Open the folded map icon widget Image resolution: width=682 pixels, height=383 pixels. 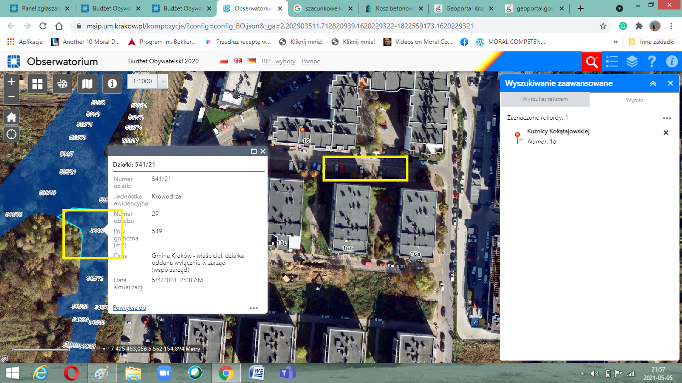(87, 84)
